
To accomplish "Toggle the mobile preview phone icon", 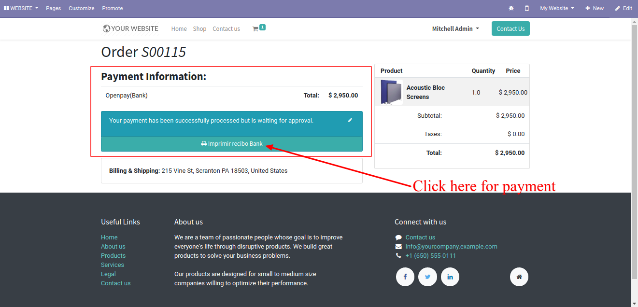I will tap(527, 8).
